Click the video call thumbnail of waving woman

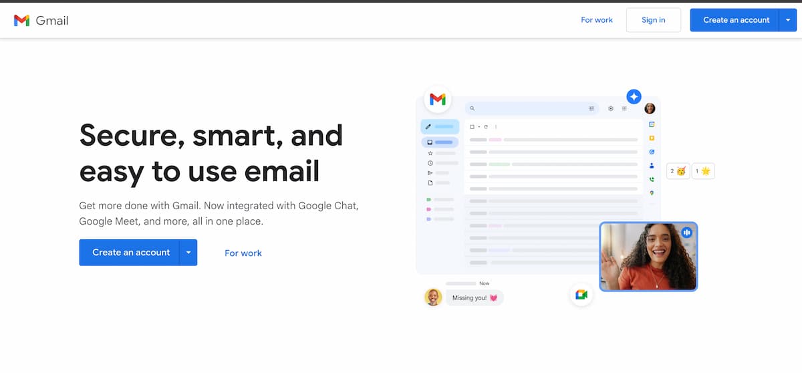(x=648, y=257)
